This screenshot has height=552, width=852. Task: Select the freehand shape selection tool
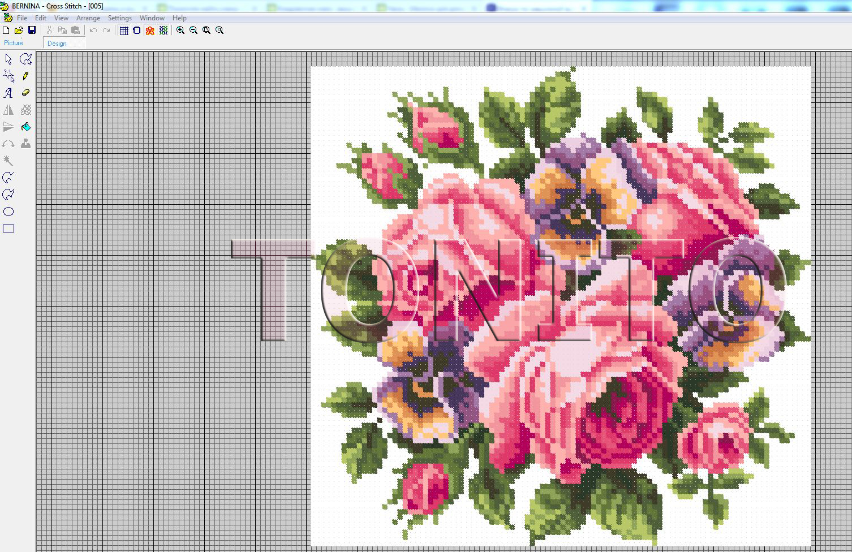tap(25, 59)
